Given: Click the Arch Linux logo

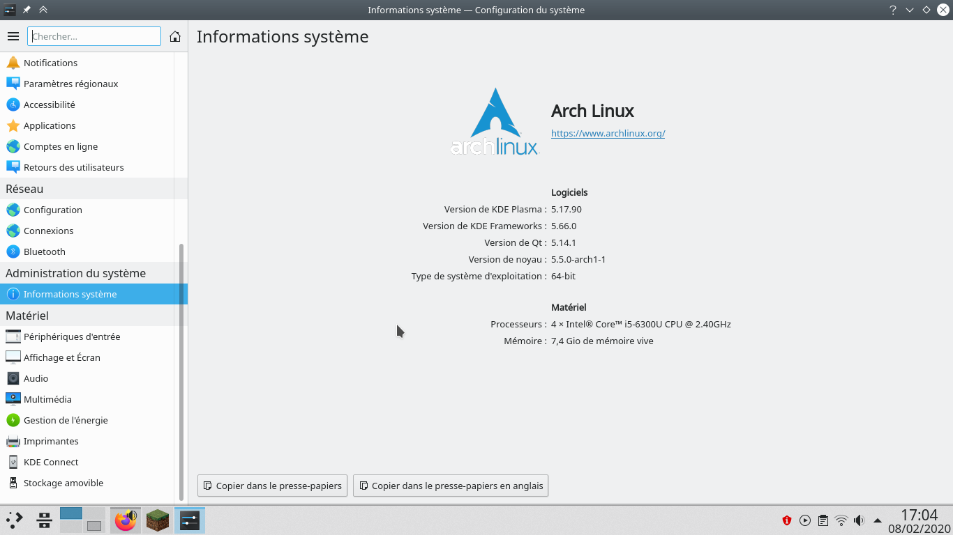Looking at the screenshot, I should [495, 121].
